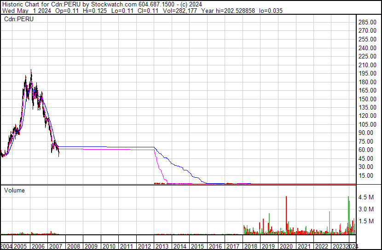Click the 120.00 price axis label

367,116
